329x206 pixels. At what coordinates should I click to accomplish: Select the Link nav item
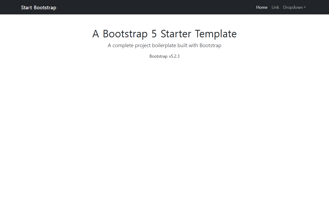click(x=275, y=7)
